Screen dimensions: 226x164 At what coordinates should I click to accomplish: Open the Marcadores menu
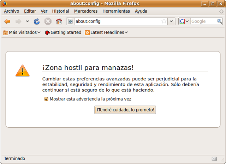point(86,11)
